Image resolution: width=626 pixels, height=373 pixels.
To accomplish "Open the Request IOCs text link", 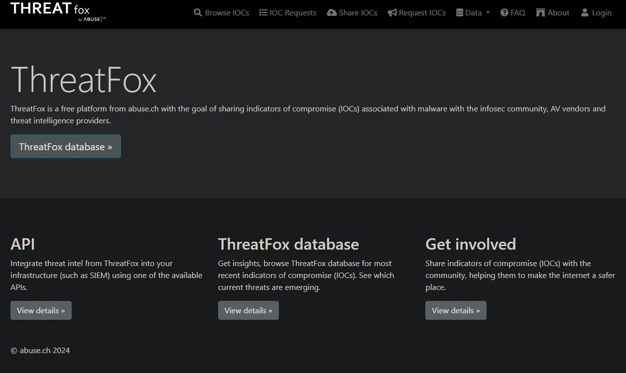I will coord(422,13).
